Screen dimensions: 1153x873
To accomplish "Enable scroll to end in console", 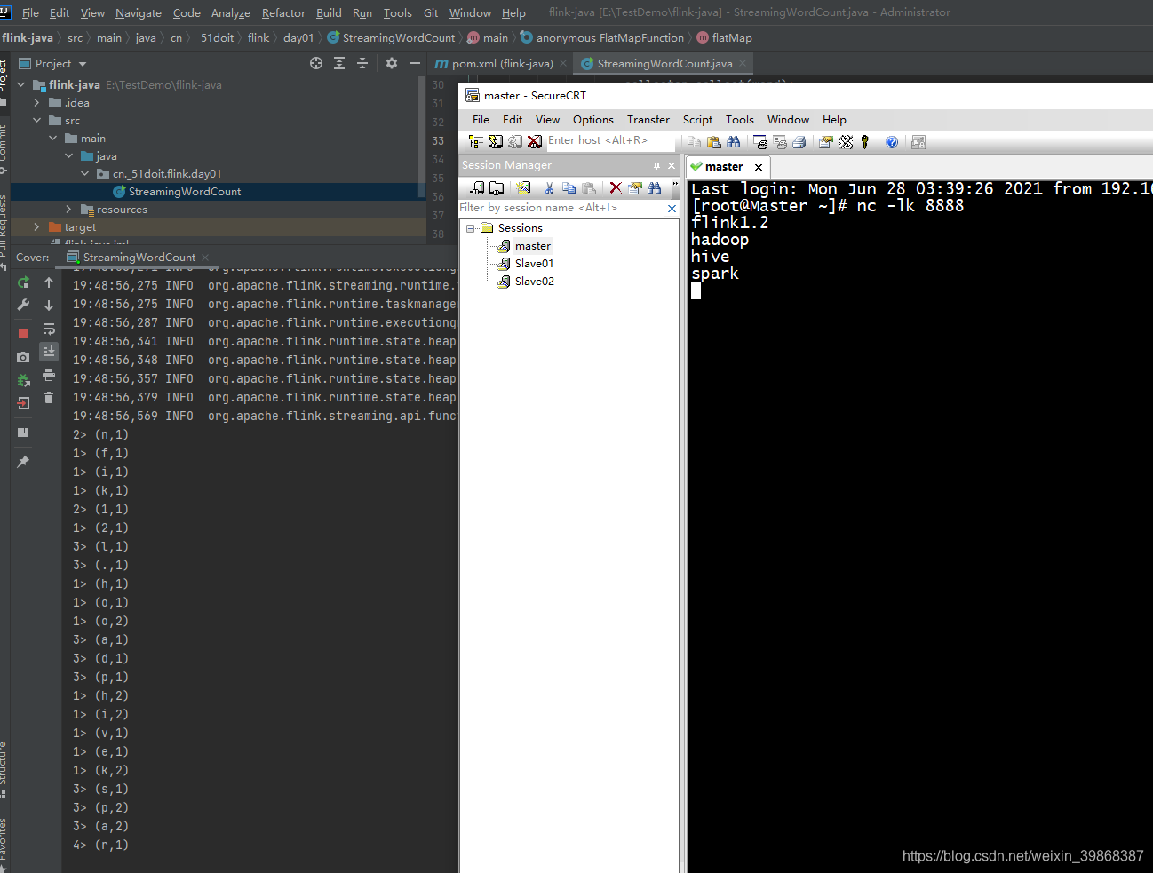I will pyautogui.click(x=49, y=352).
